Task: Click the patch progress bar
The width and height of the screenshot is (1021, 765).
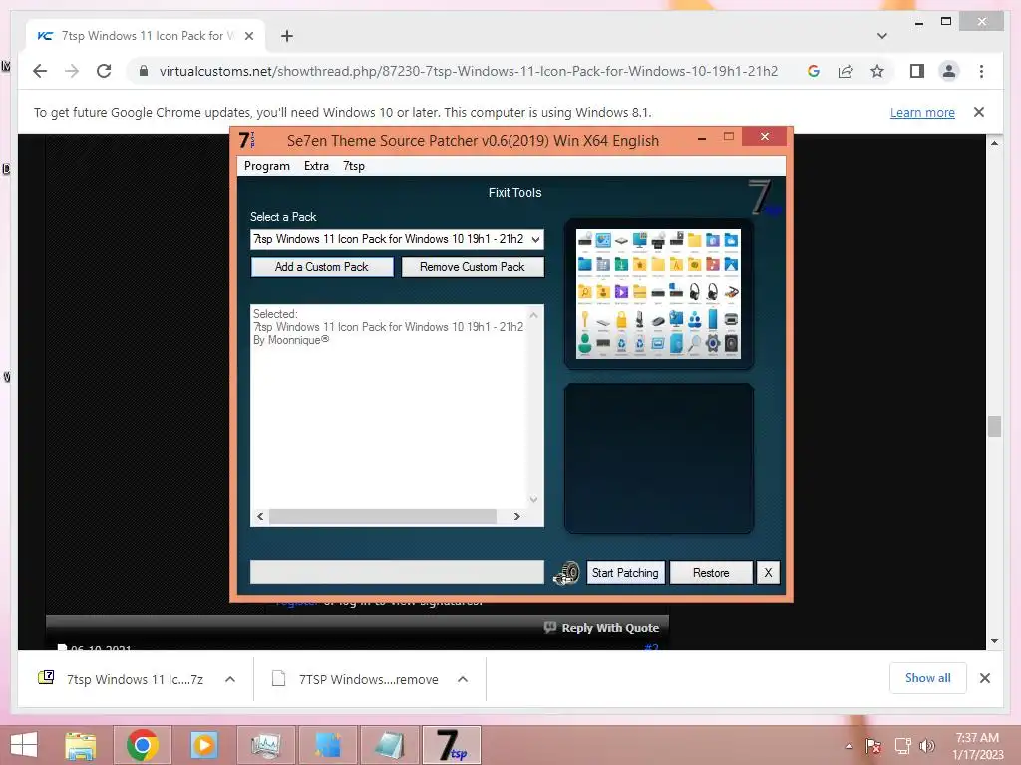Action: (397, 572)
